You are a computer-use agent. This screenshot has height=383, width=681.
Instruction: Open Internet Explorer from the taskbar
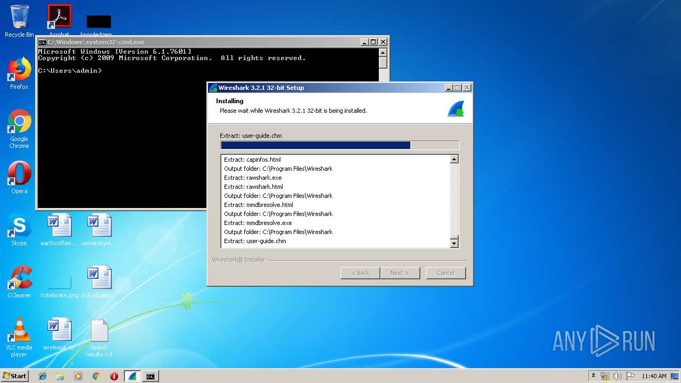(x=43, y=376)
